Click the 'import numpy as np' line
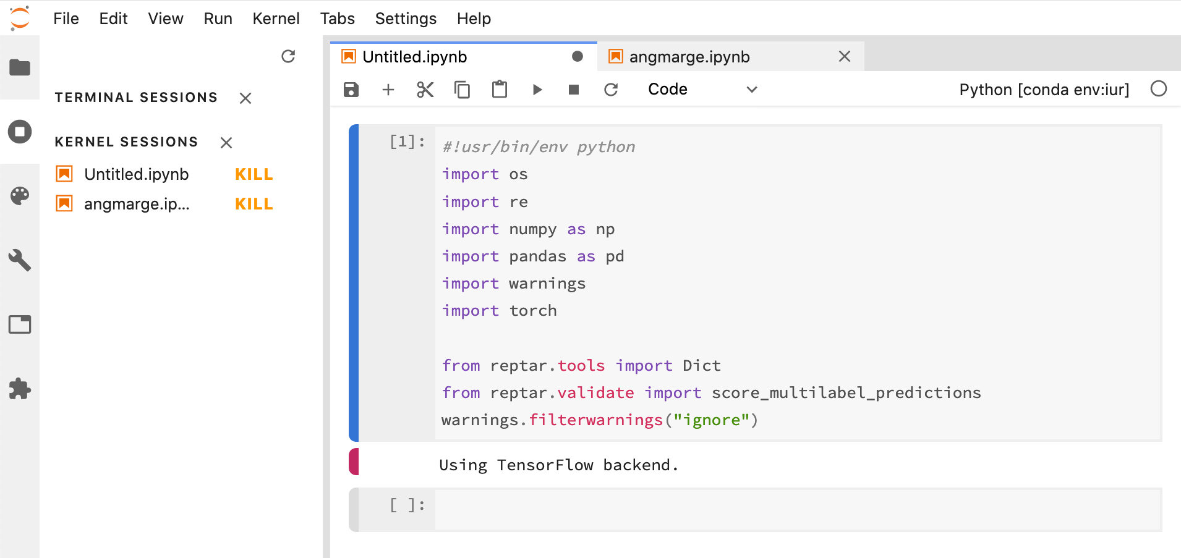 (528, 229)
